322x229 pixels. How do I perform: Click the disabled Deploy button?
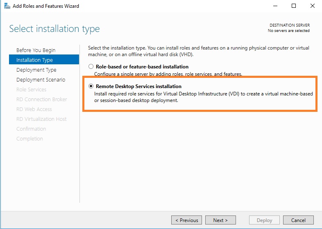(x=264, y=220)
